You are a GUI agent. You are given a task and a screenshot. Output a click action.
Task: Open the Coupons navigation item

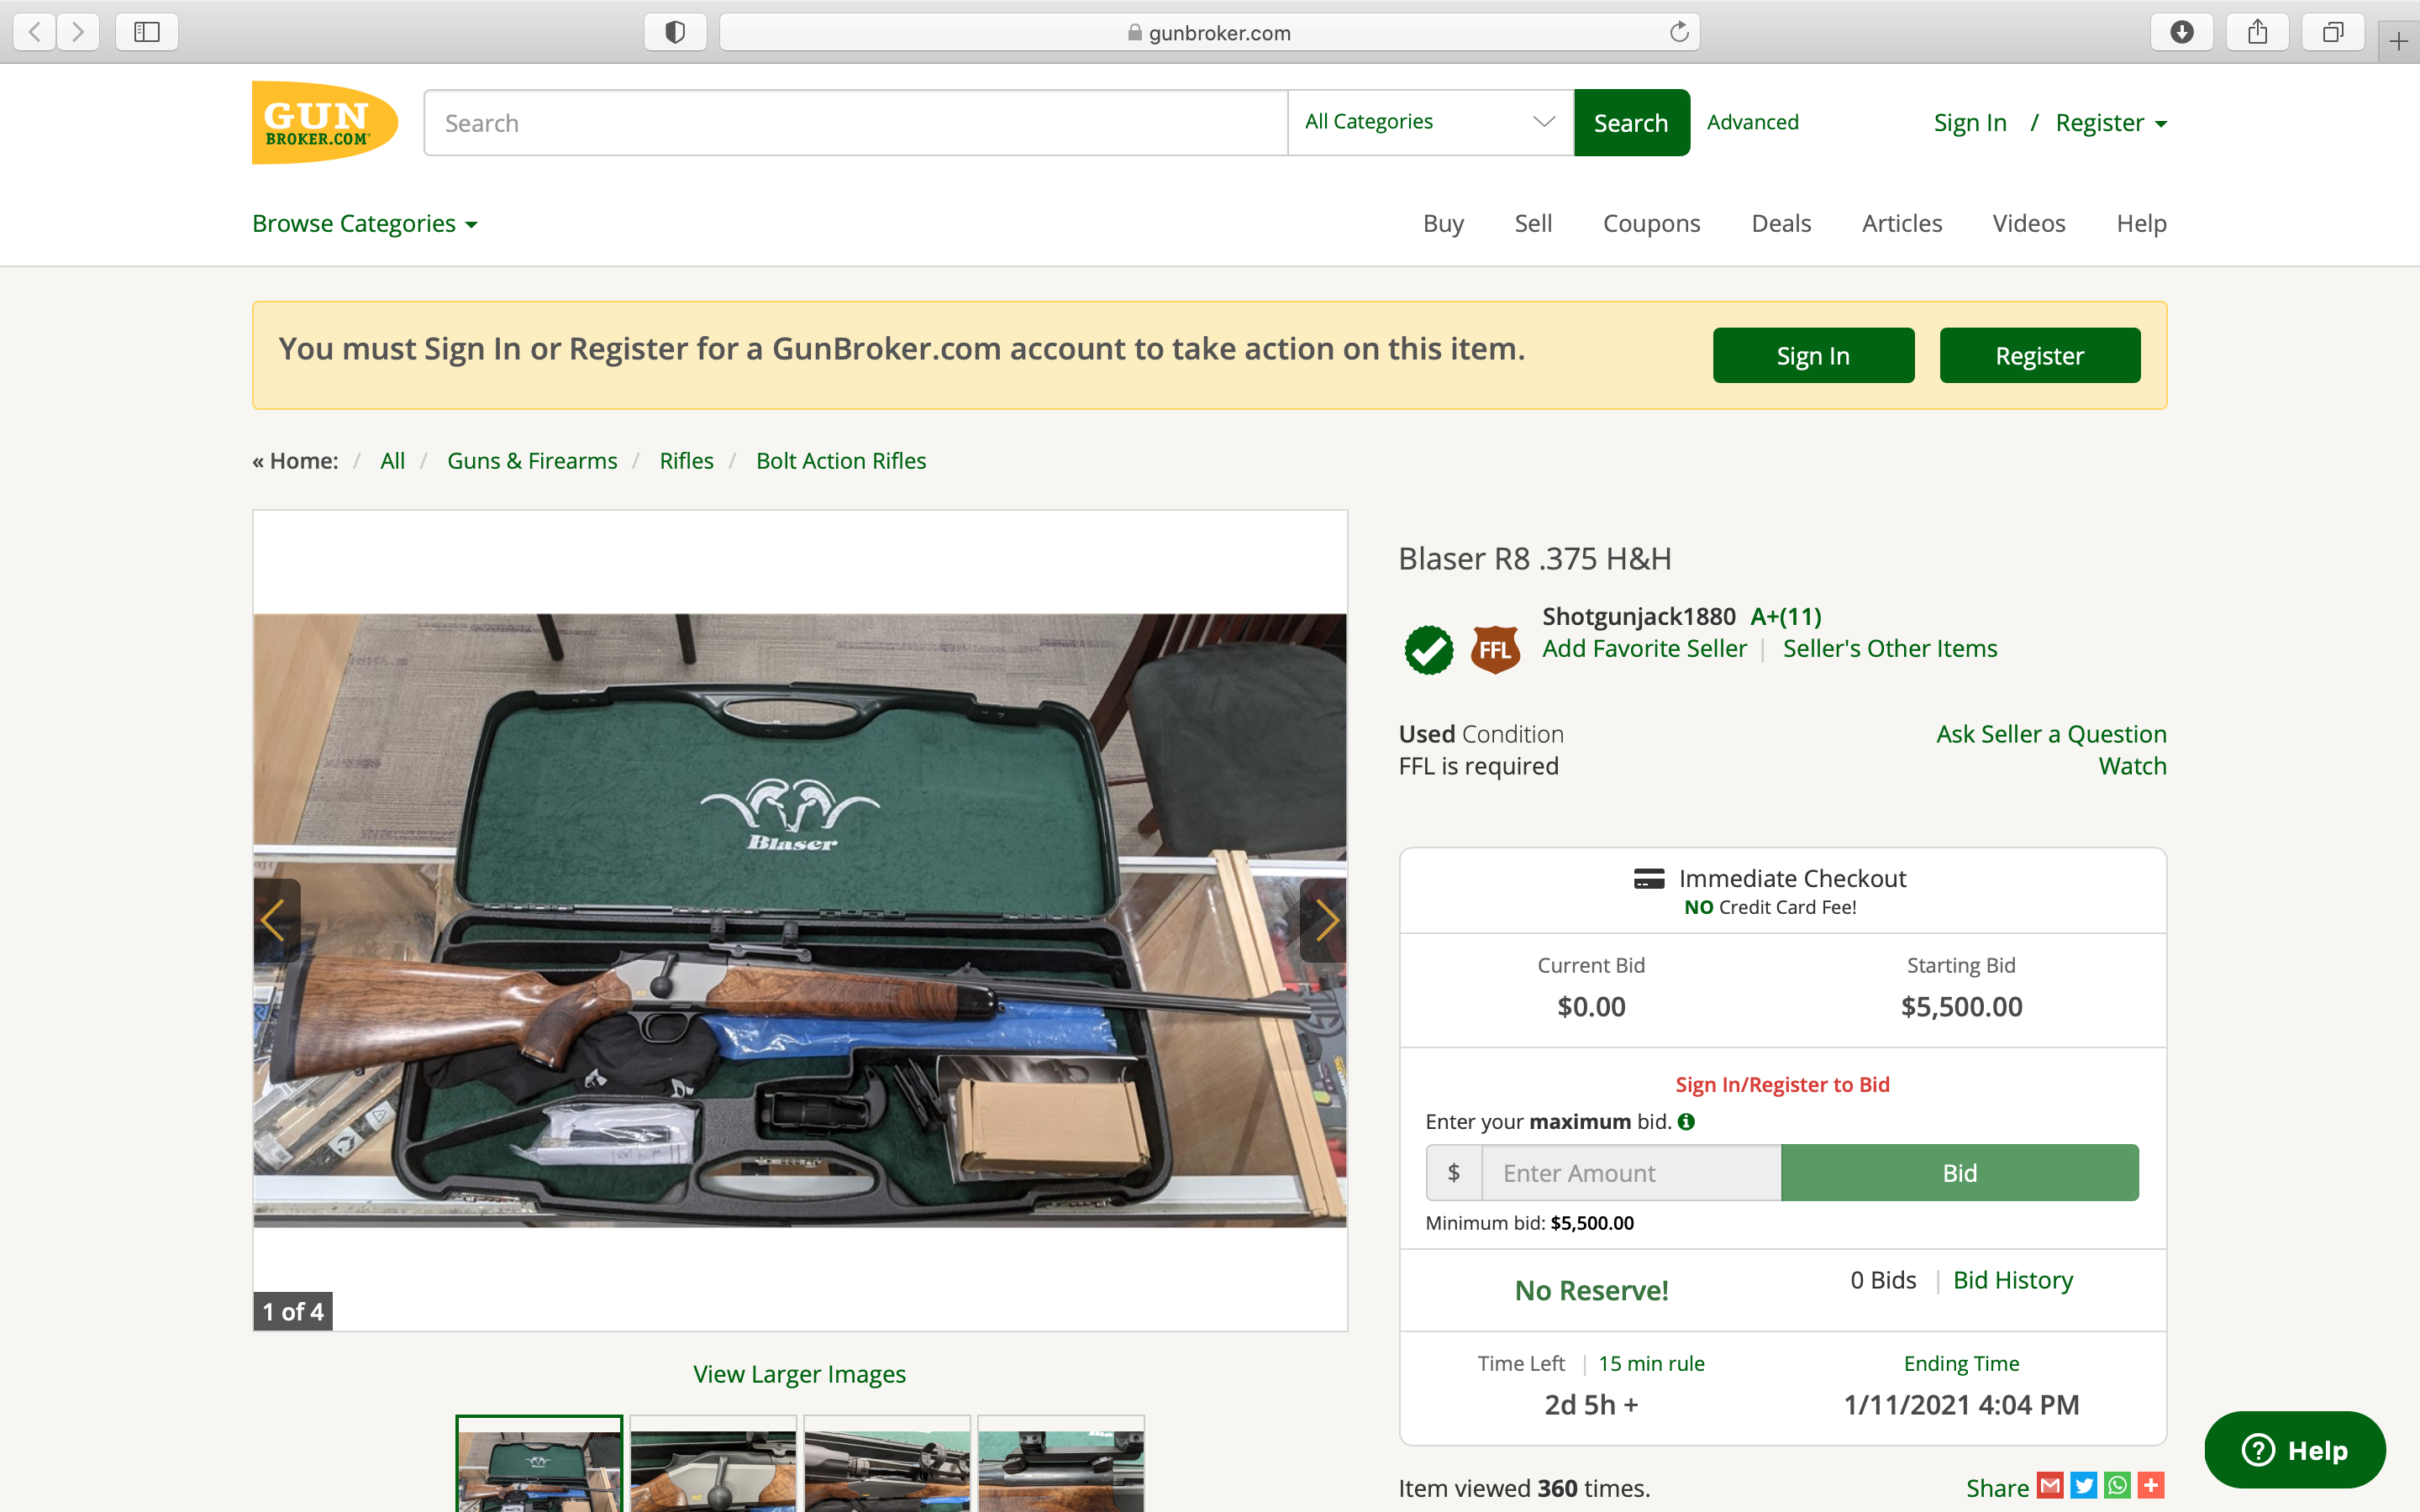(x=1651, y=223)
